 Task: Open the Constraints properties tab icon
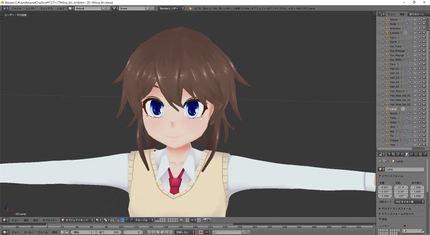click(412, 155)
